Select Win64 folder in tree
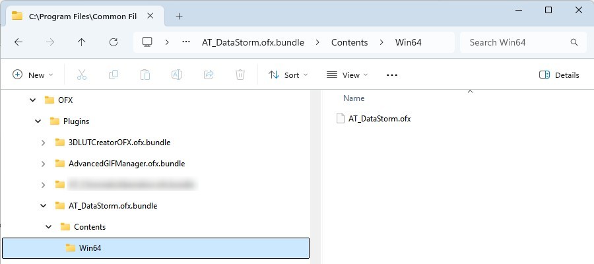 click(156, 248)
